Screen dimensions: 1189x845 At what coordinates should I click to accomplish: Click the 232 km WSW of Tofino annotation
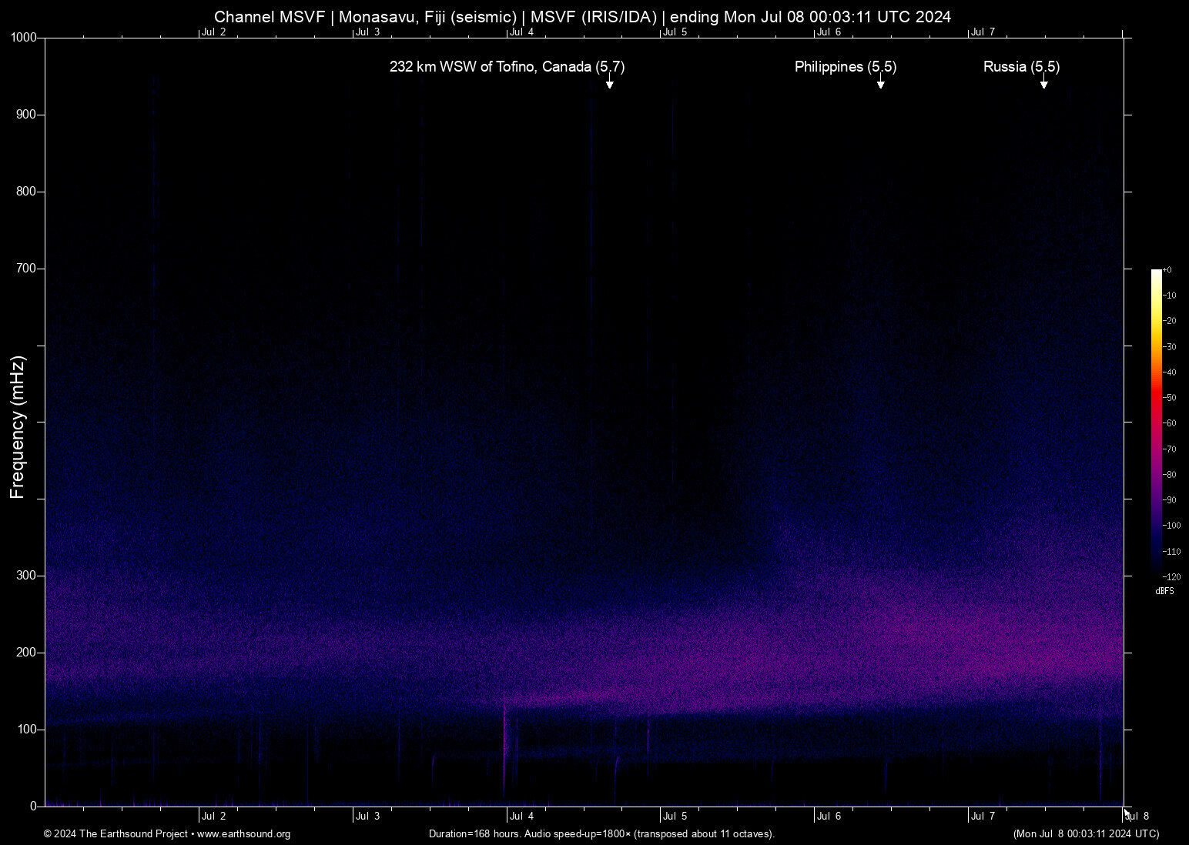tap(507, 67)
